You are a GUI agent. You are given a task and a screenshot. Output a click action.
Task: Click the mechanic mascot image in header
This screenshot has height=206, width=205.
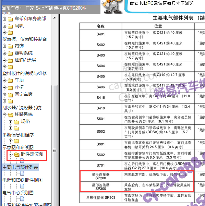point(112,7)
